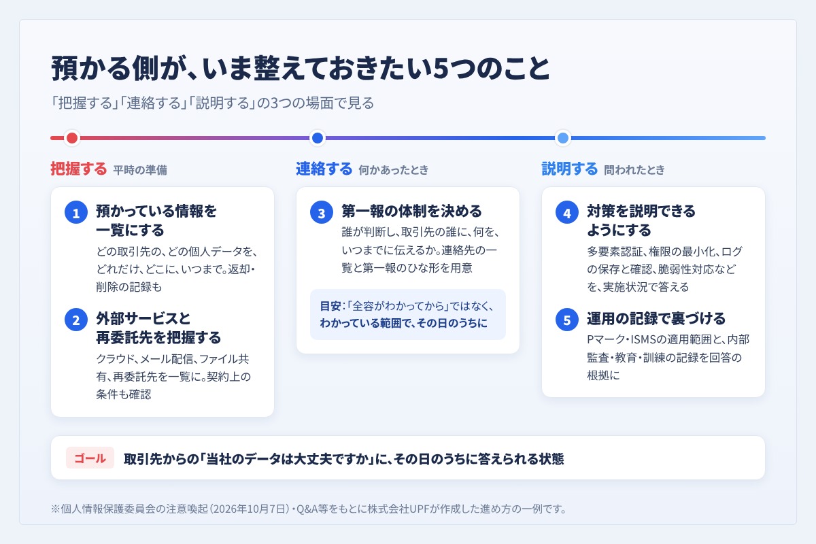Click the 目安 note box
The image size is (816, 544).
click(408, 314)
